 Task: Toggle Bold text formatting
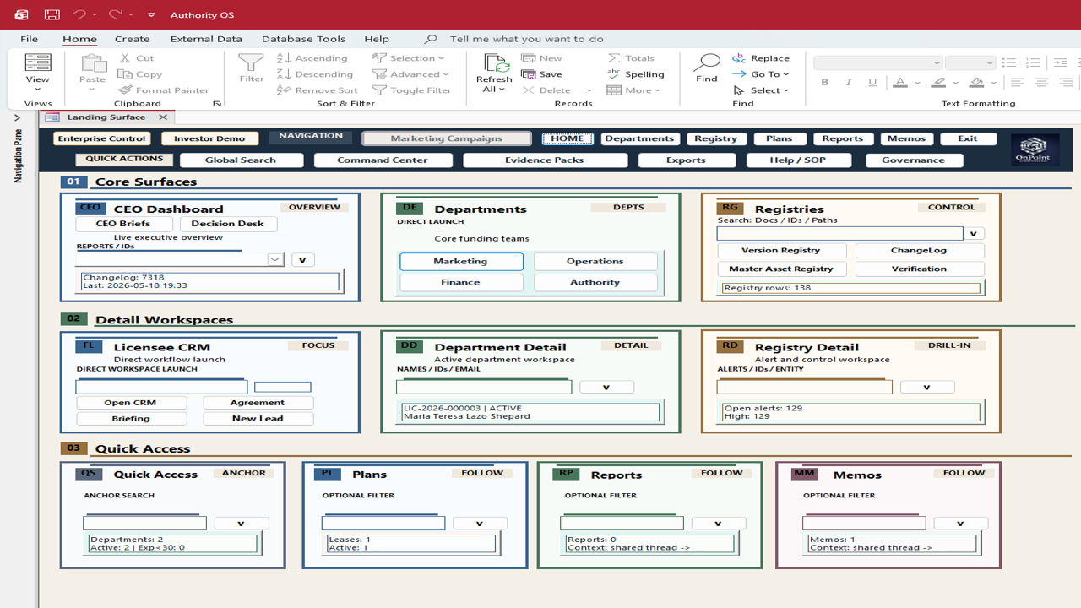click(x=825, y=83)
